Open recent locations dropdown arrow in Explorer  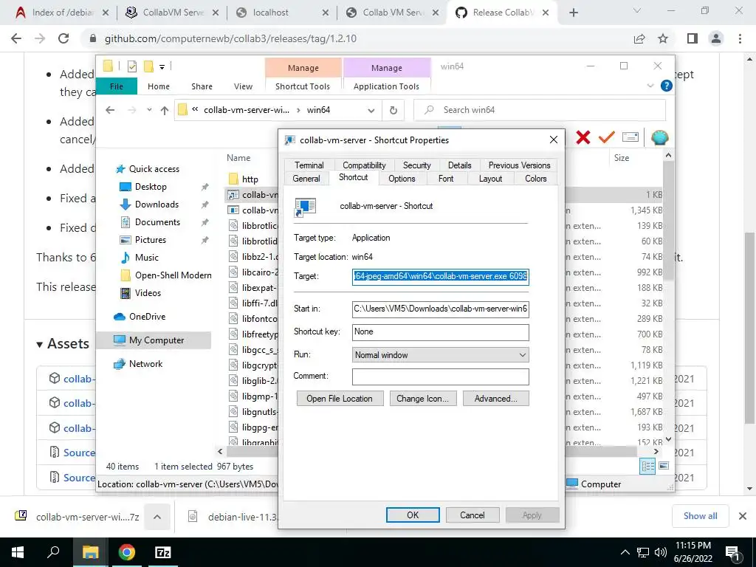pos(149,110)
